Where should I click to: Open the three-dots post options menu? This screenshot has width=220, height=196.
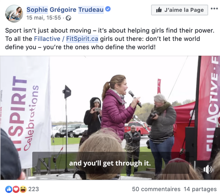click(214, 8)
